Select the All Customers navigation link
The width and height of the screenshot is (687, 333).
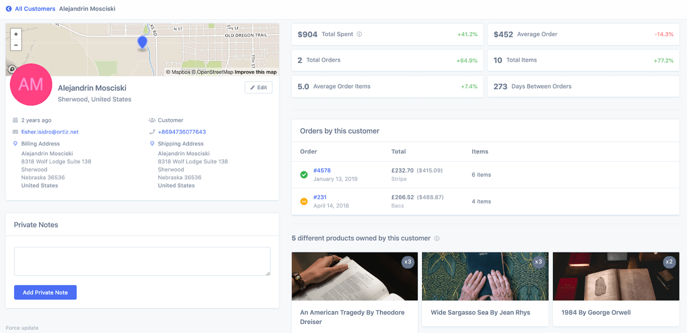[x=35, y=8]
